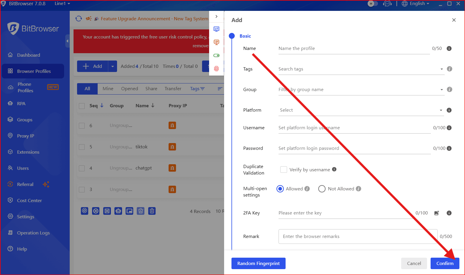The width and height of the screenshot is (465, 275).
Task: Click the column filter icon beside Tags
Action: tap(220, 89)
